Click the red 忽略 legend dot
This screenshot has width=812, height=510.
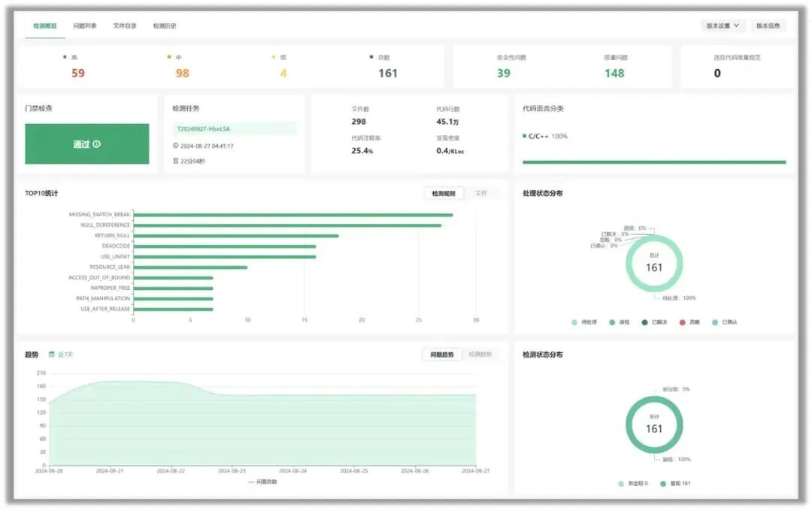683,322
